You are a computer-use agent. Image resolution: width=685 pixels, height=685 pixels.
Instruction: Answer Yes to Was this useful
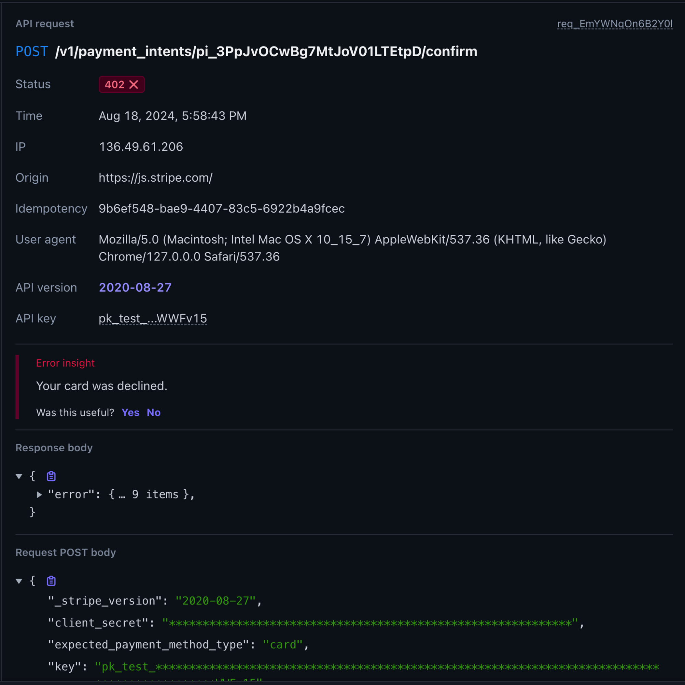click(130, 412)
